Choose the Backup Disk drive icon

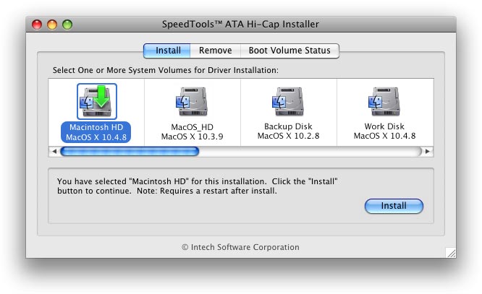(x=288, y=102)
